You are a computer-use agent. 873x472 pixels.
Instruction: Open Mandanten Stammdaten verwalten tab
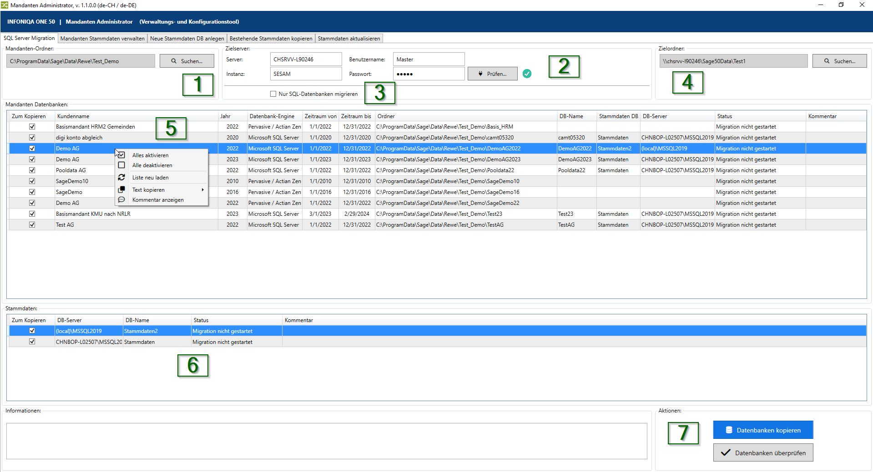coord(102,39)
